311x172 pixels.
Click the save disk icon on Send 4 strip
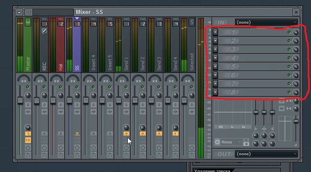coord(175,155)
